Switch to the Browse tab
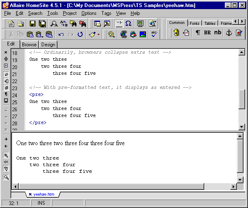Viewport: 248px width, 208px height. [29, 45]
